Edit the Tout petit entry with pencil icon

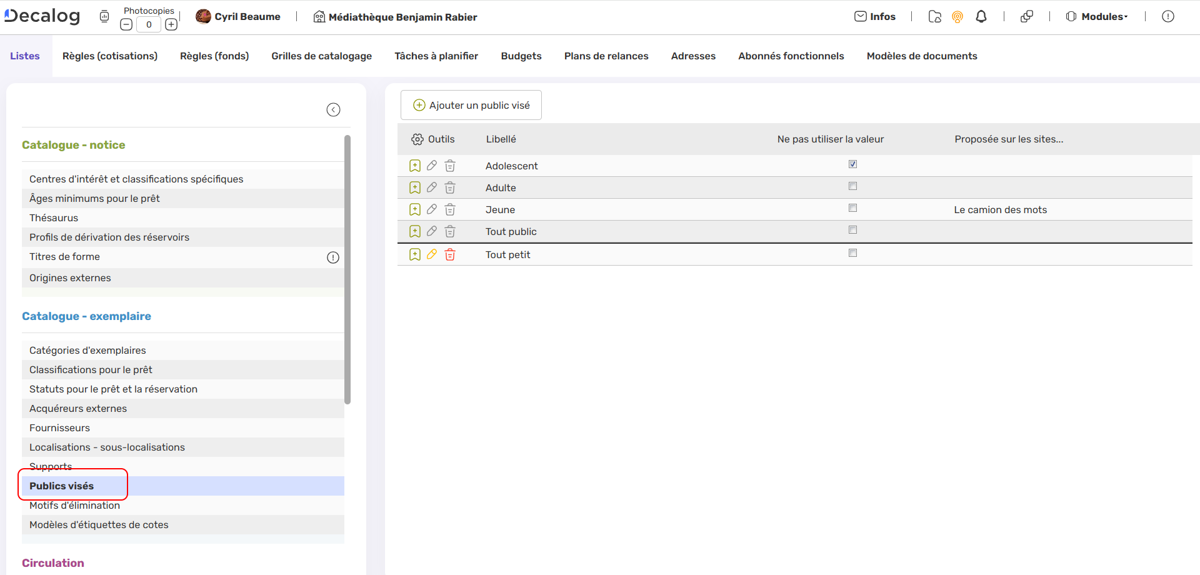pyautogui.click(x=432, y=254)
